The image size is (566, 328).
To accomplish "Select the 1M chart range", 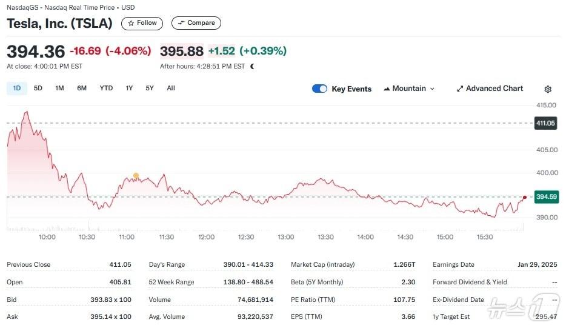I will click(x=59, y=88).
